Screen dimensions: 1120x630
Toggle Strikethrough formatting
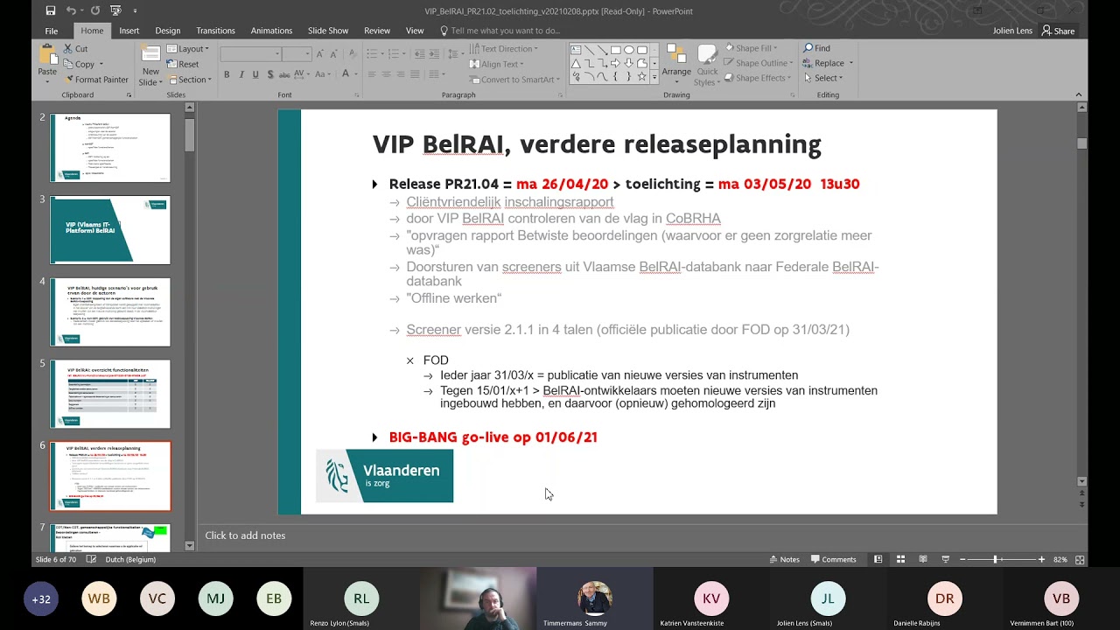(283, 74)
